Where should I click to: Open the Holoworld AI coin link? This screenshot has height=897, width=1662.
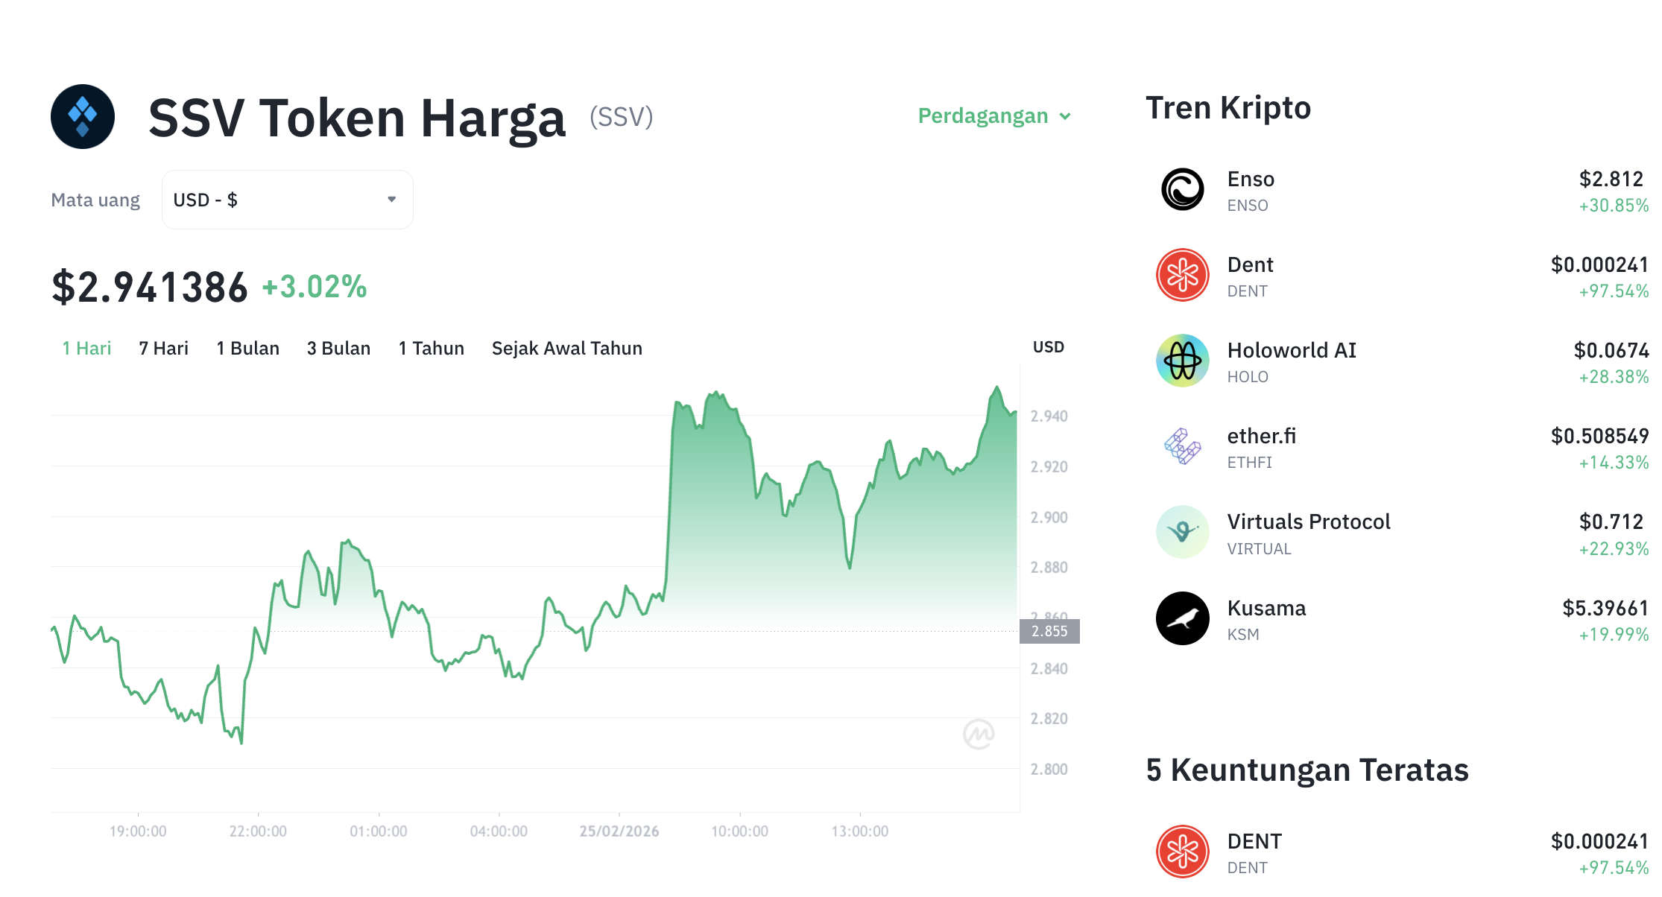pyautogui.click(x=1291, y=350)
